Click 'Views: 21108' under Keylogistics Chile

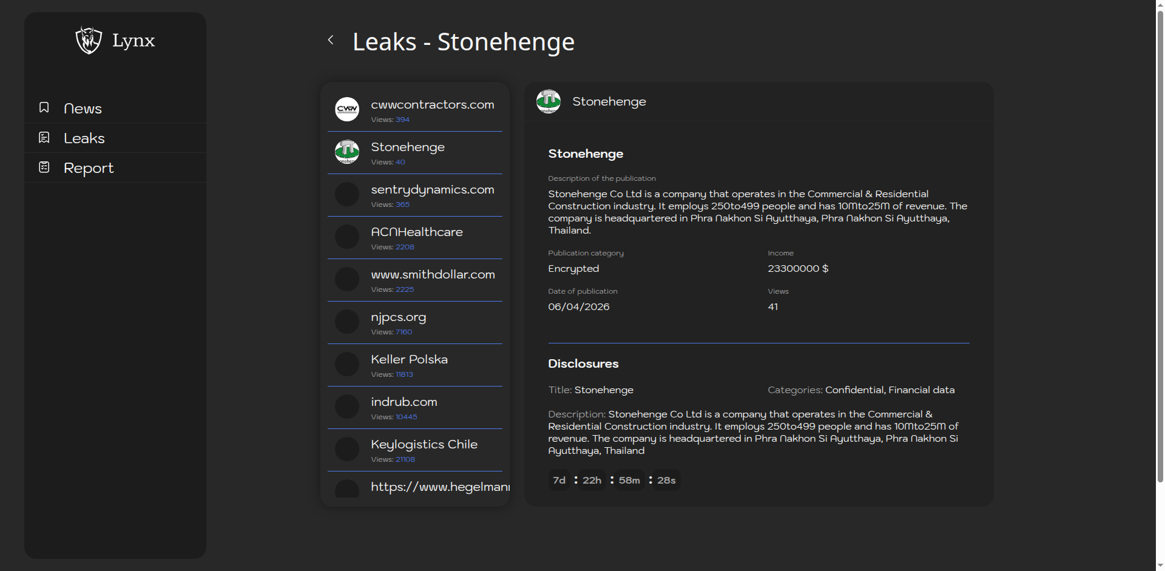[x=393, y=459]
